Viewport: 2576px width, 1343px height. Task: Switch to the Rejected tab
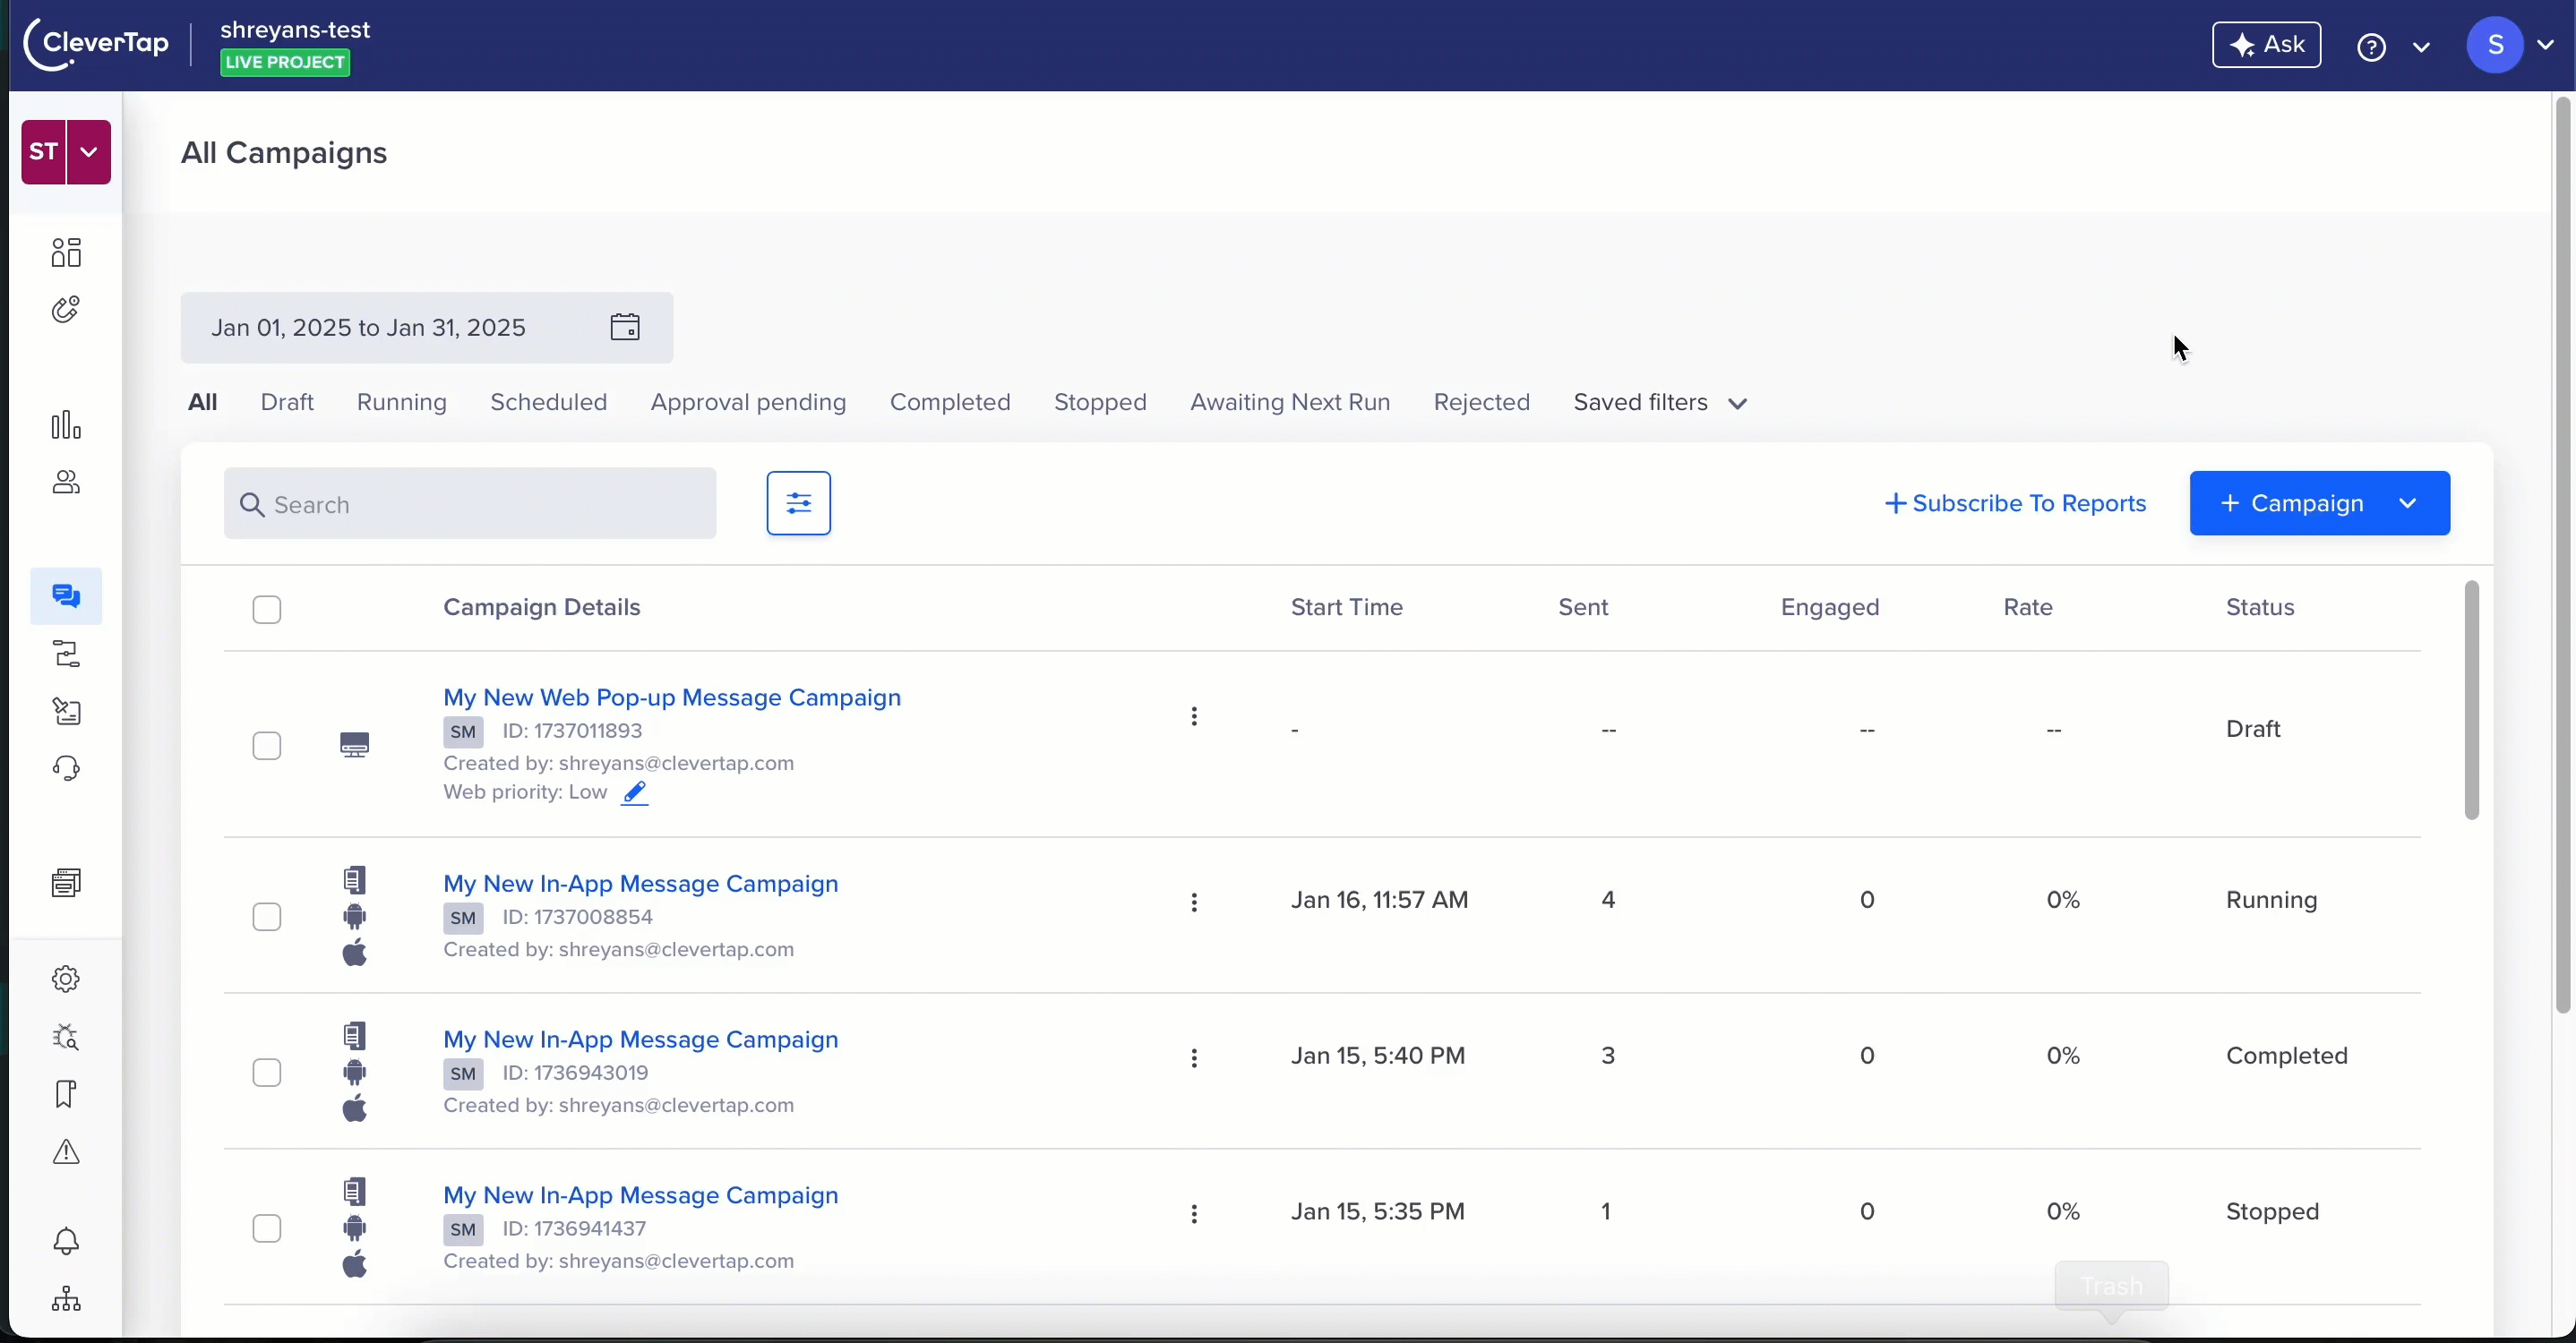click(x=1482, y=403)
